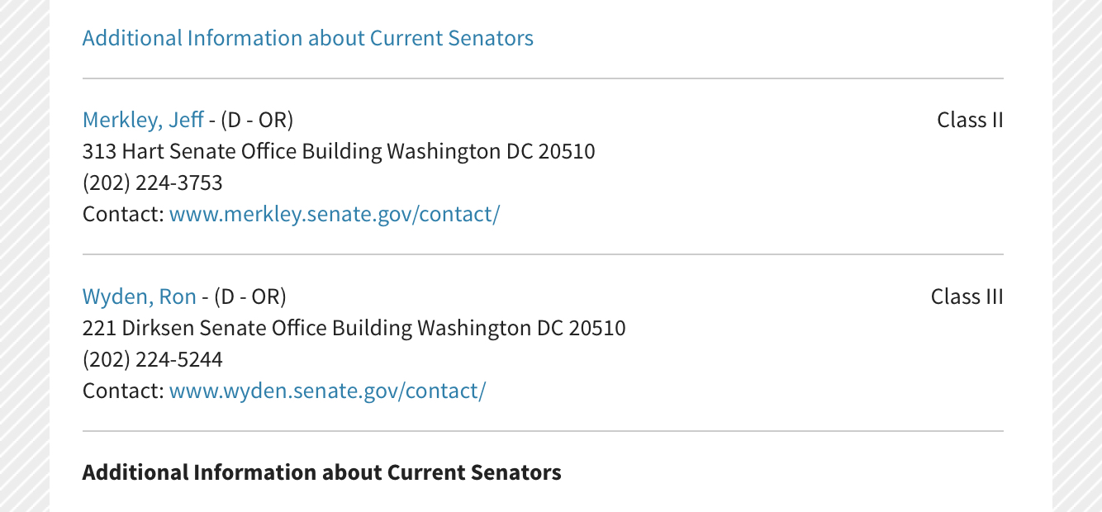Open the Merkley, Jeff senator link
1102x512 pixels.
143,120
